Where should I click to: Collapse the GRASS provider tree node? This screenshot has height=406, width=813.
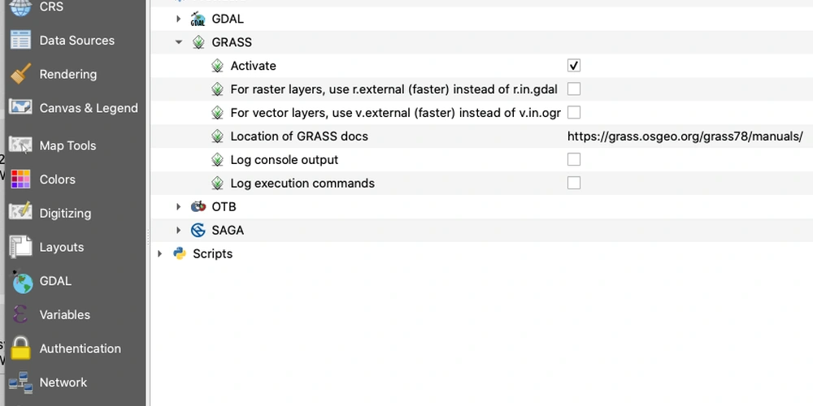179,42
